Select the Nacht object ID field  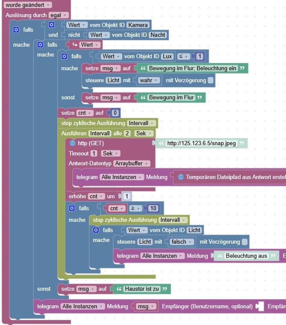click(158, 35)
